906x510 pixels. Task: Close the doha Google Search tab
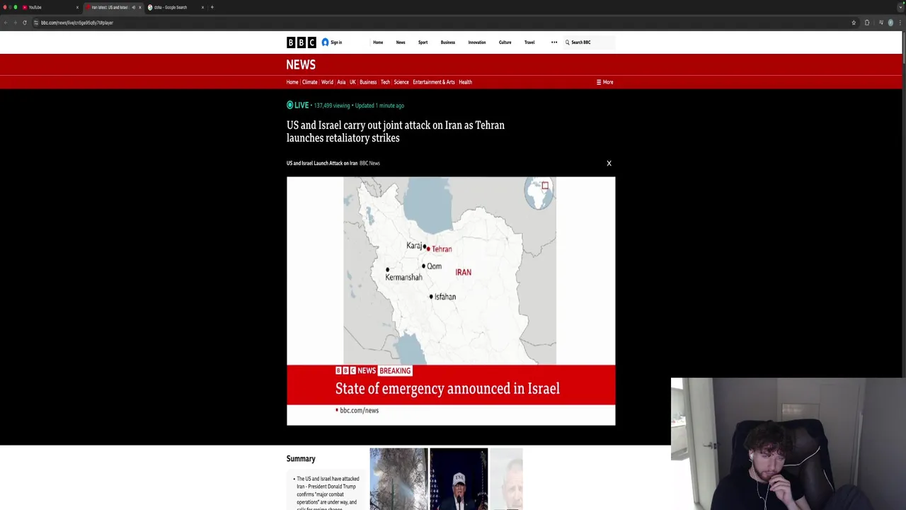[202, 7]
